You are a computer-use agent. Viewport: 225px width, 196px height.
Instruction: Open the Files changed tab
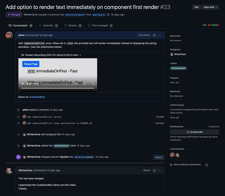(x=100, y=26)
